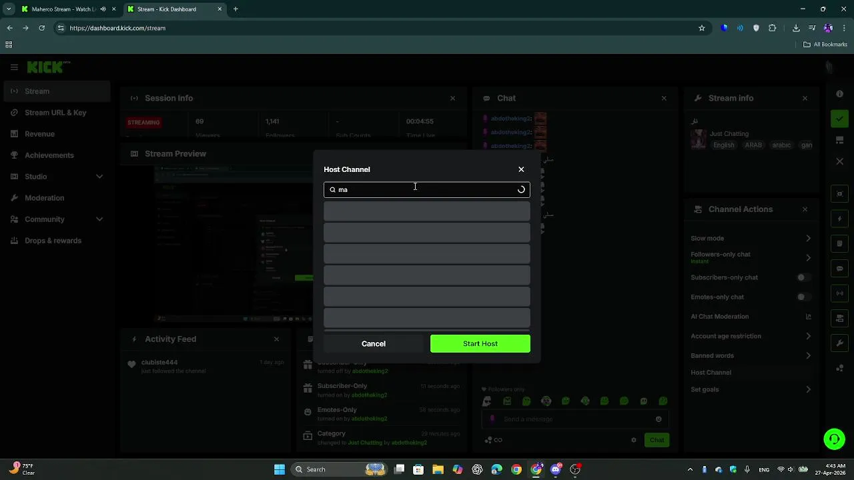This screenshot has width=854, height=480.
Task: Open Windows Start menu
Action: point(280,469)
